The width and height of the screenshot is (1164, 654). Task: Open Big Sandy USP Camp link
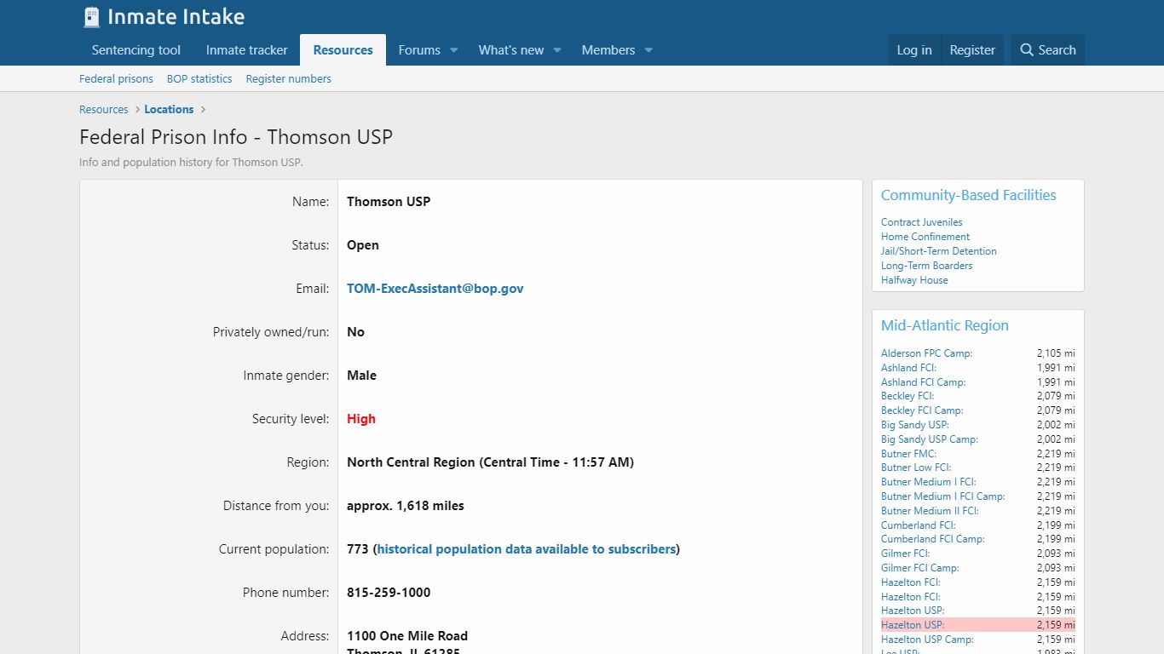click(x=930, y=439)
